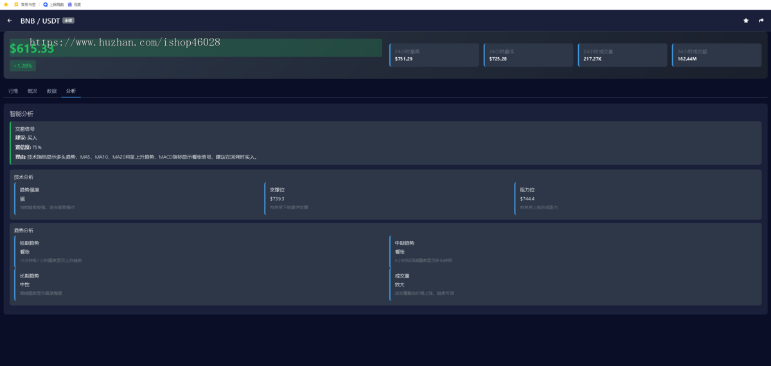Click the 交易信号 label

tap(25, 129)
